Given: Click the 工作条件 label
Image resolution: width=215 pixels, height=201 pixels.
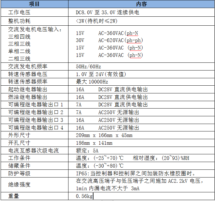Looking at the screenshot, I should (19, 158).
